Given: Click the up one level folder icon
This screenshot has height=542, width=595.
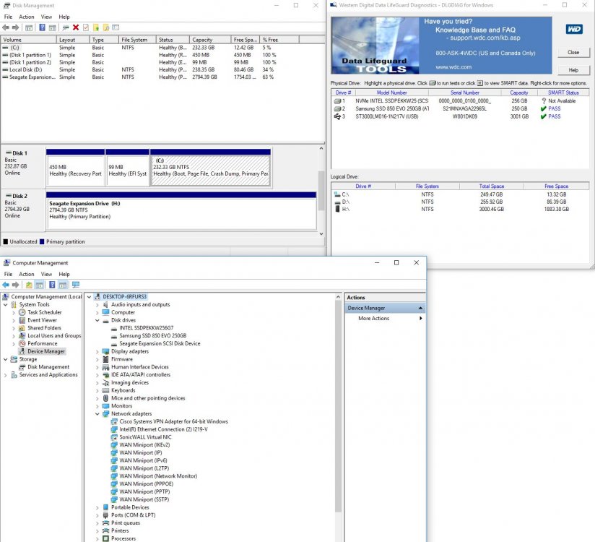Looking at the screenshot, I should [x=29, y=285].
